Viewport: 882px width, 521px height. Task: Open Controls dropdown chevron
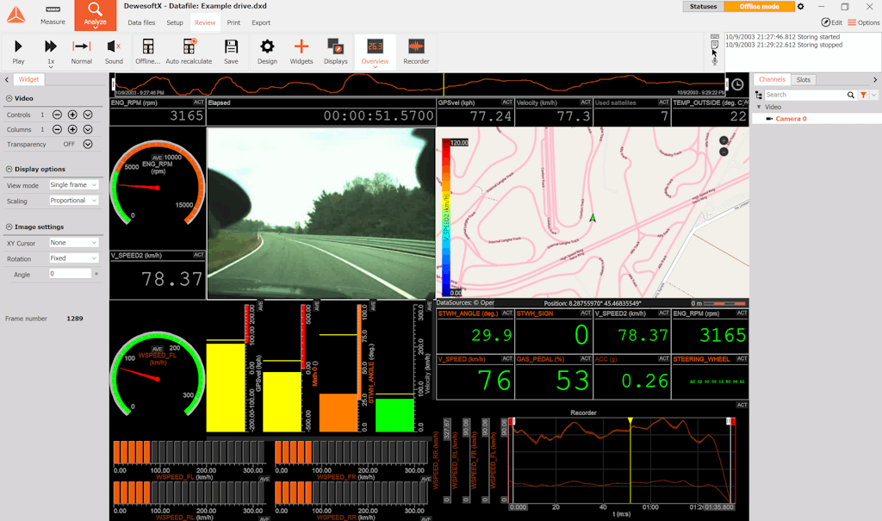[88, 115]
